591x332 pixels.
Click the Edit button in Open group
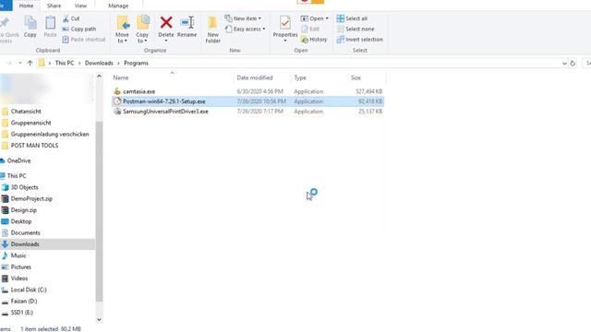coord(310,29)
